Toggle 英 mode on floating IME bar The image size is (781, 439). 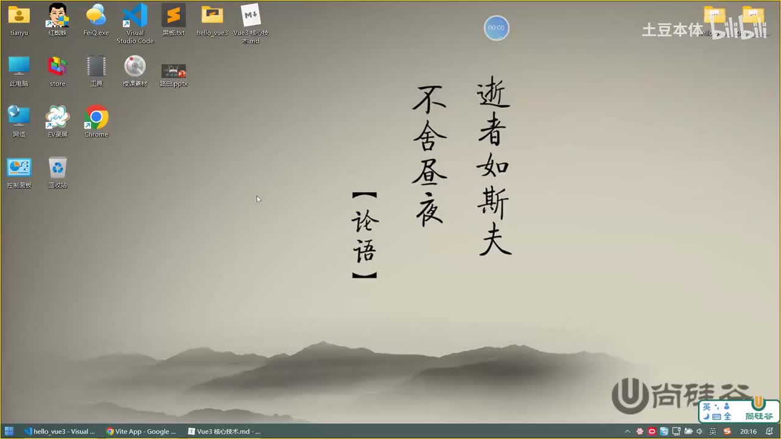click(707, 407)
